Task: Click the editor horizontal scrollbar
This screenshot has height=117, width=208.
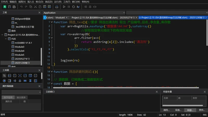Action: [126, 88]
